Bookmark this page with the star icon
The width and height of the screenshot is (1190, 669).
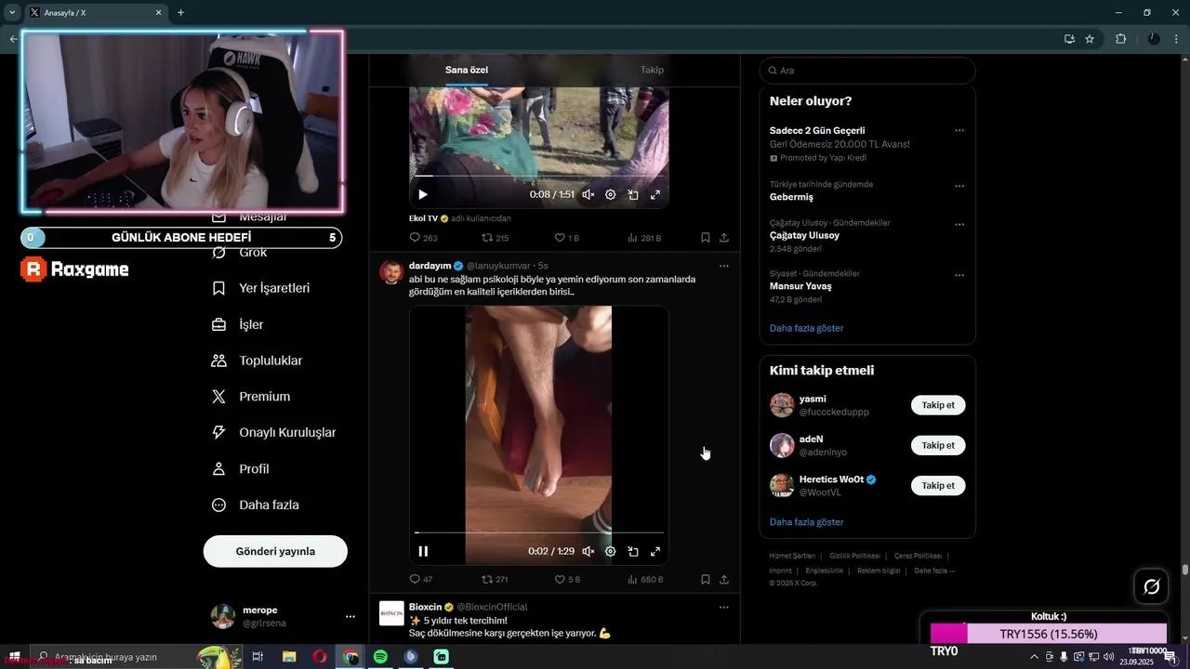[1090, 38]
